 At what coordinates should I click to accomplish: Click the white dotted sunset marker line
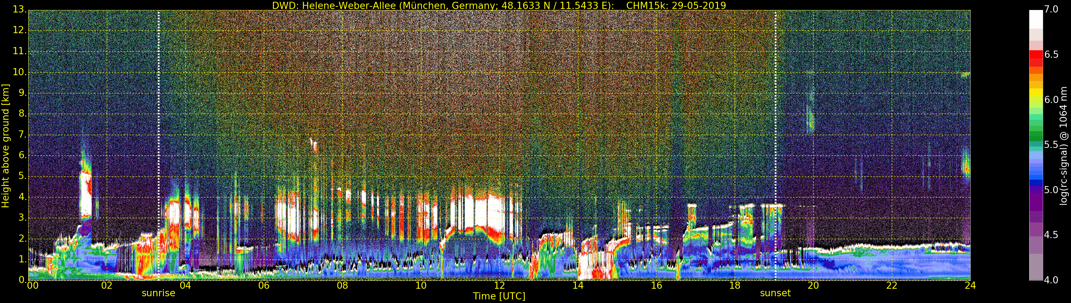pyautogui.click(x=776, y=145)
